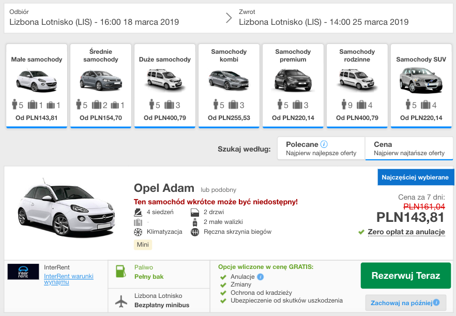Select the Samochody kombi category card
This screenshot has height=316, width=456.
(229, 86)
